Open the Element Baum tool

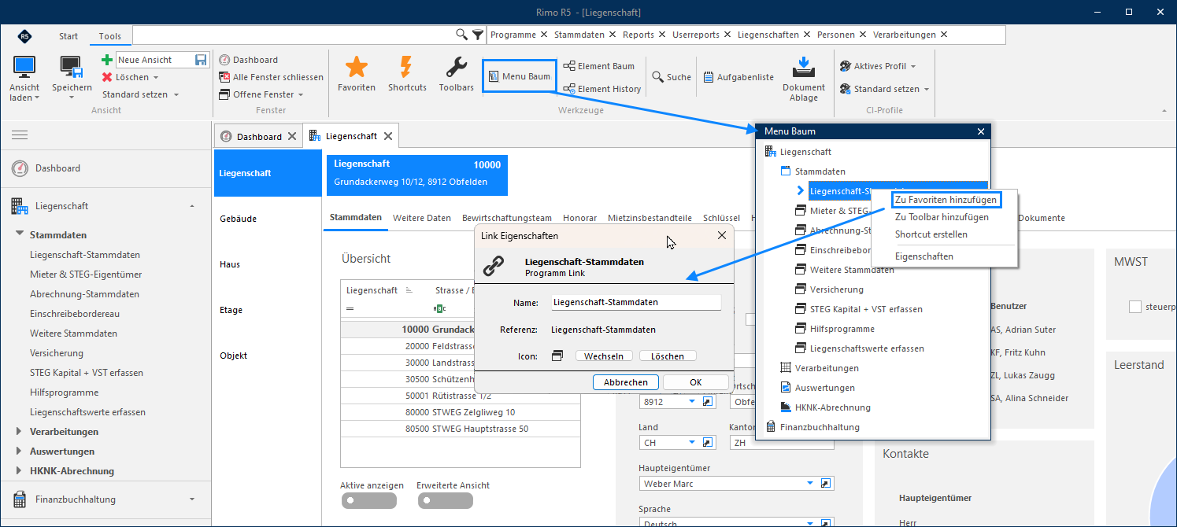point(599,66)
